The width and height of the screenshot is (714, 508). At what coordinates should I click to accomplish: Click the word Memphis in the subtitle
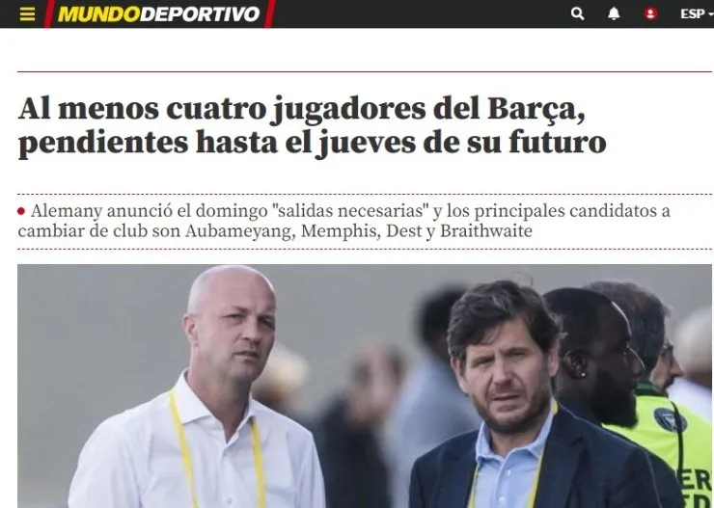click(x=341, y=231)
